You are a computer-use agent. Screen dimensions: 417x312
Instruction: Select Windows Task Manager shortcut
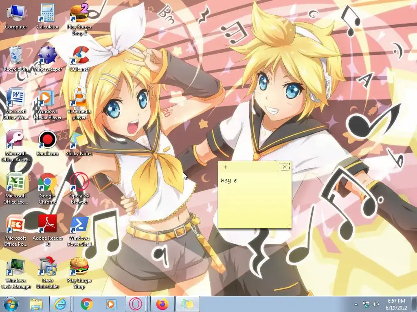click(x=16, y=273)
